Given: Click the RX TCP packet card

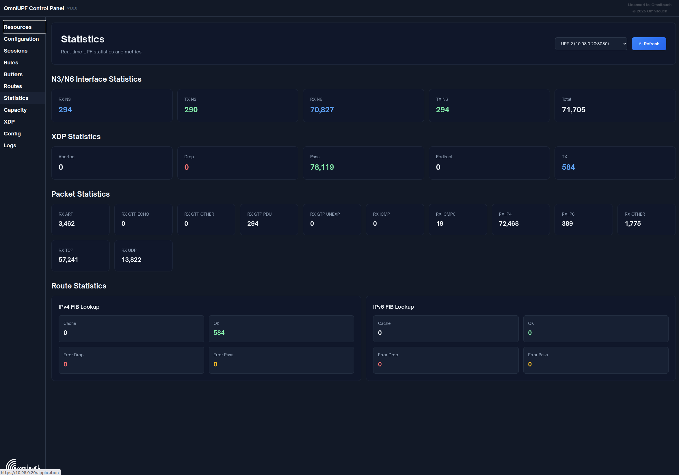Looking at the screenshot, I should tap(81, 255).
